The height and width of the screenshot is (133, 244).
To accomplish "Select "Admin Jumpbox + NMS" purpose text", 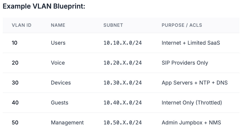I will [191, 123].
